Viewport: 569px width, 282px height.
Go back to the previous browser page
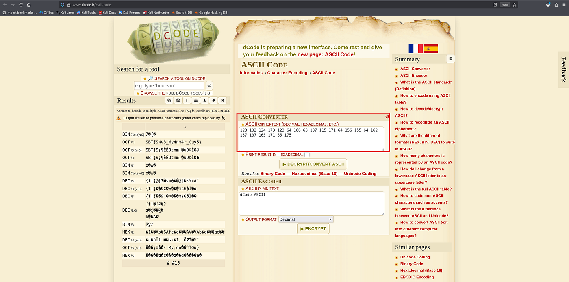[x=4, y=4]
